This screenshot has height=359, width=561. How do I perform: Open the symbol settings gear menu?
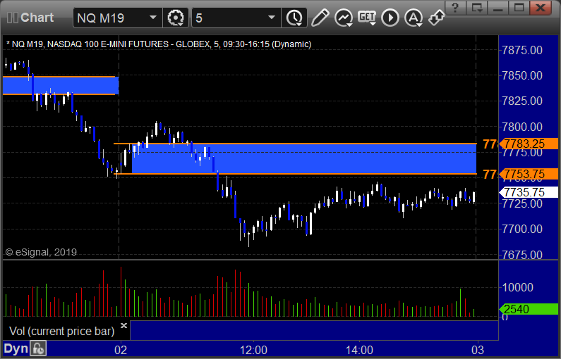[x=176, y=18]
